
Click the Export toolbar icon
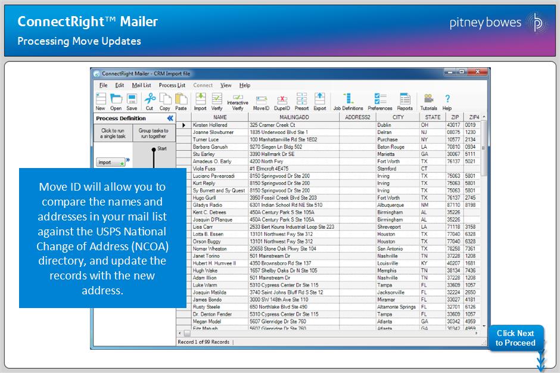(320, 101)
